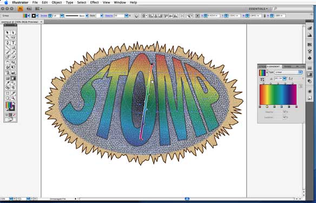Toggle the Stroke panel icon in dock
The width and height of the screenshot is (316, 203).
(x=310, y=68)
